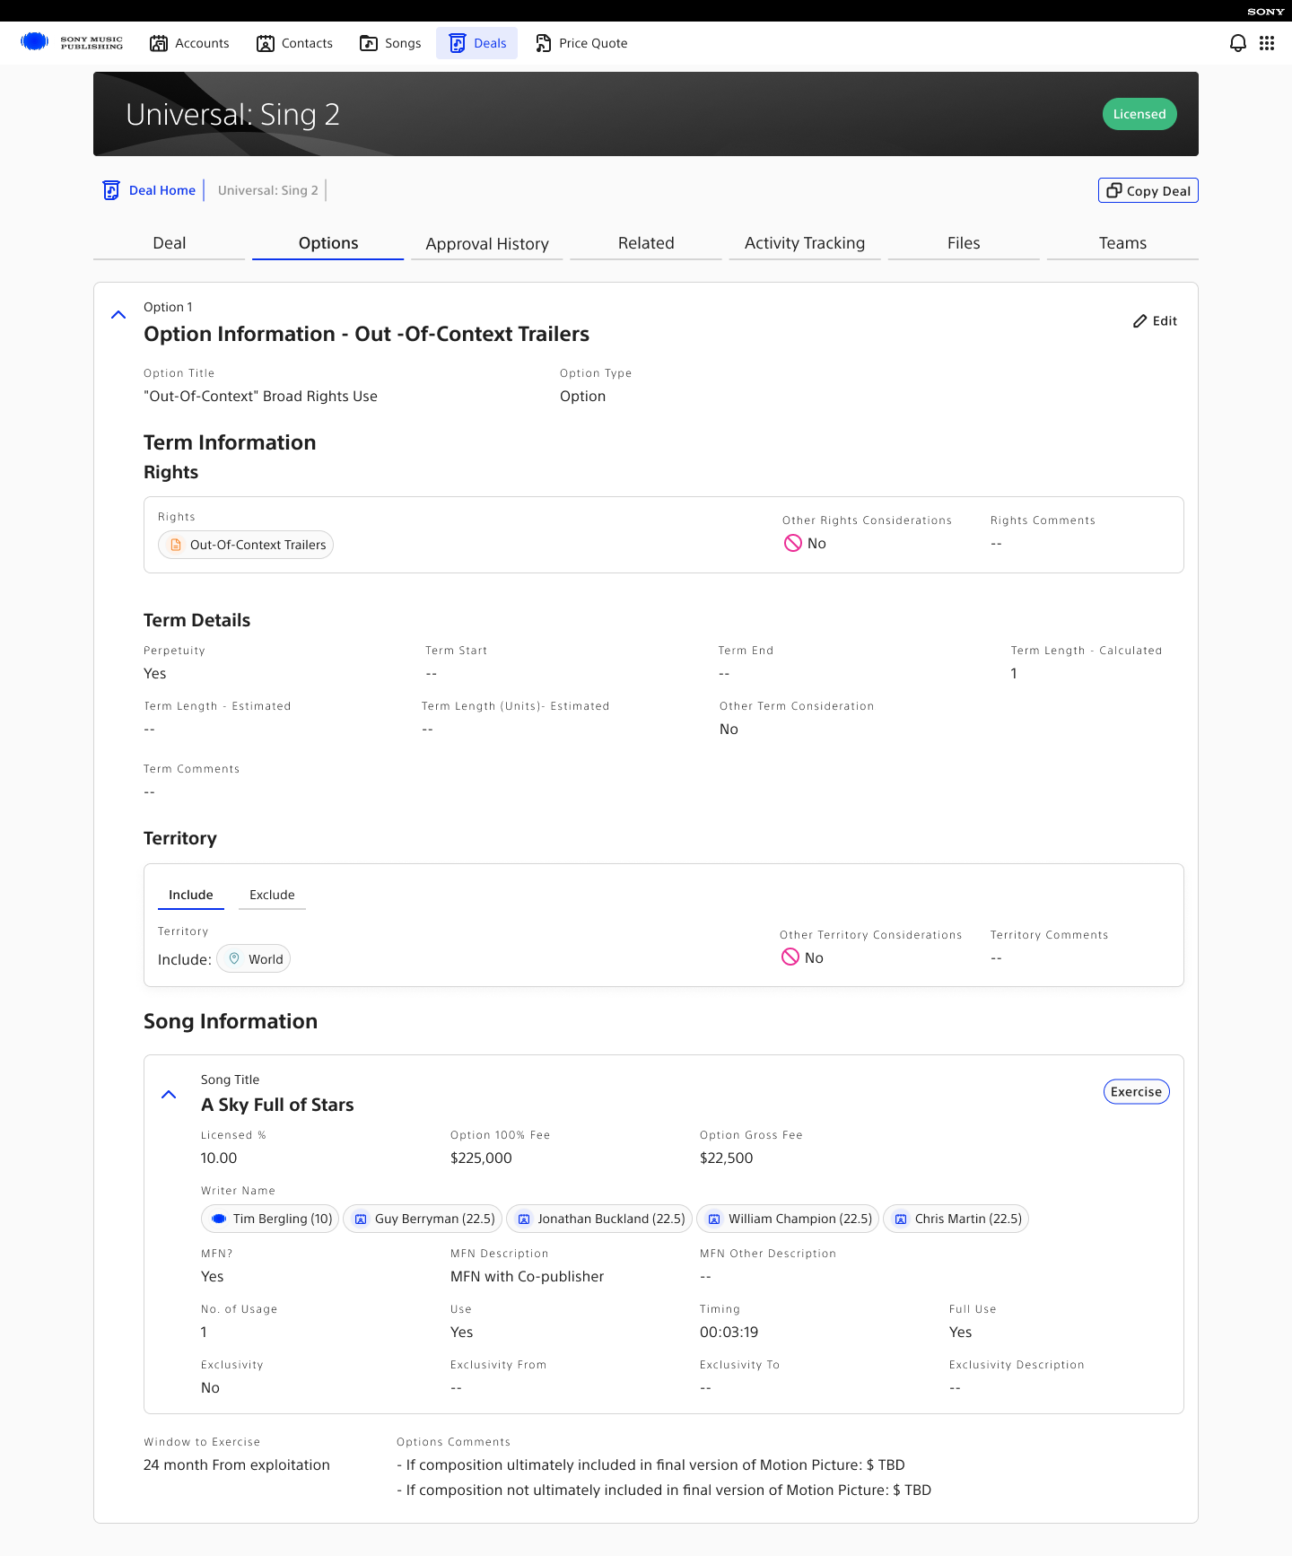Click the Other Territory Considerations No icon
Screen dimensions: 1292x1556
coord(790,957)
